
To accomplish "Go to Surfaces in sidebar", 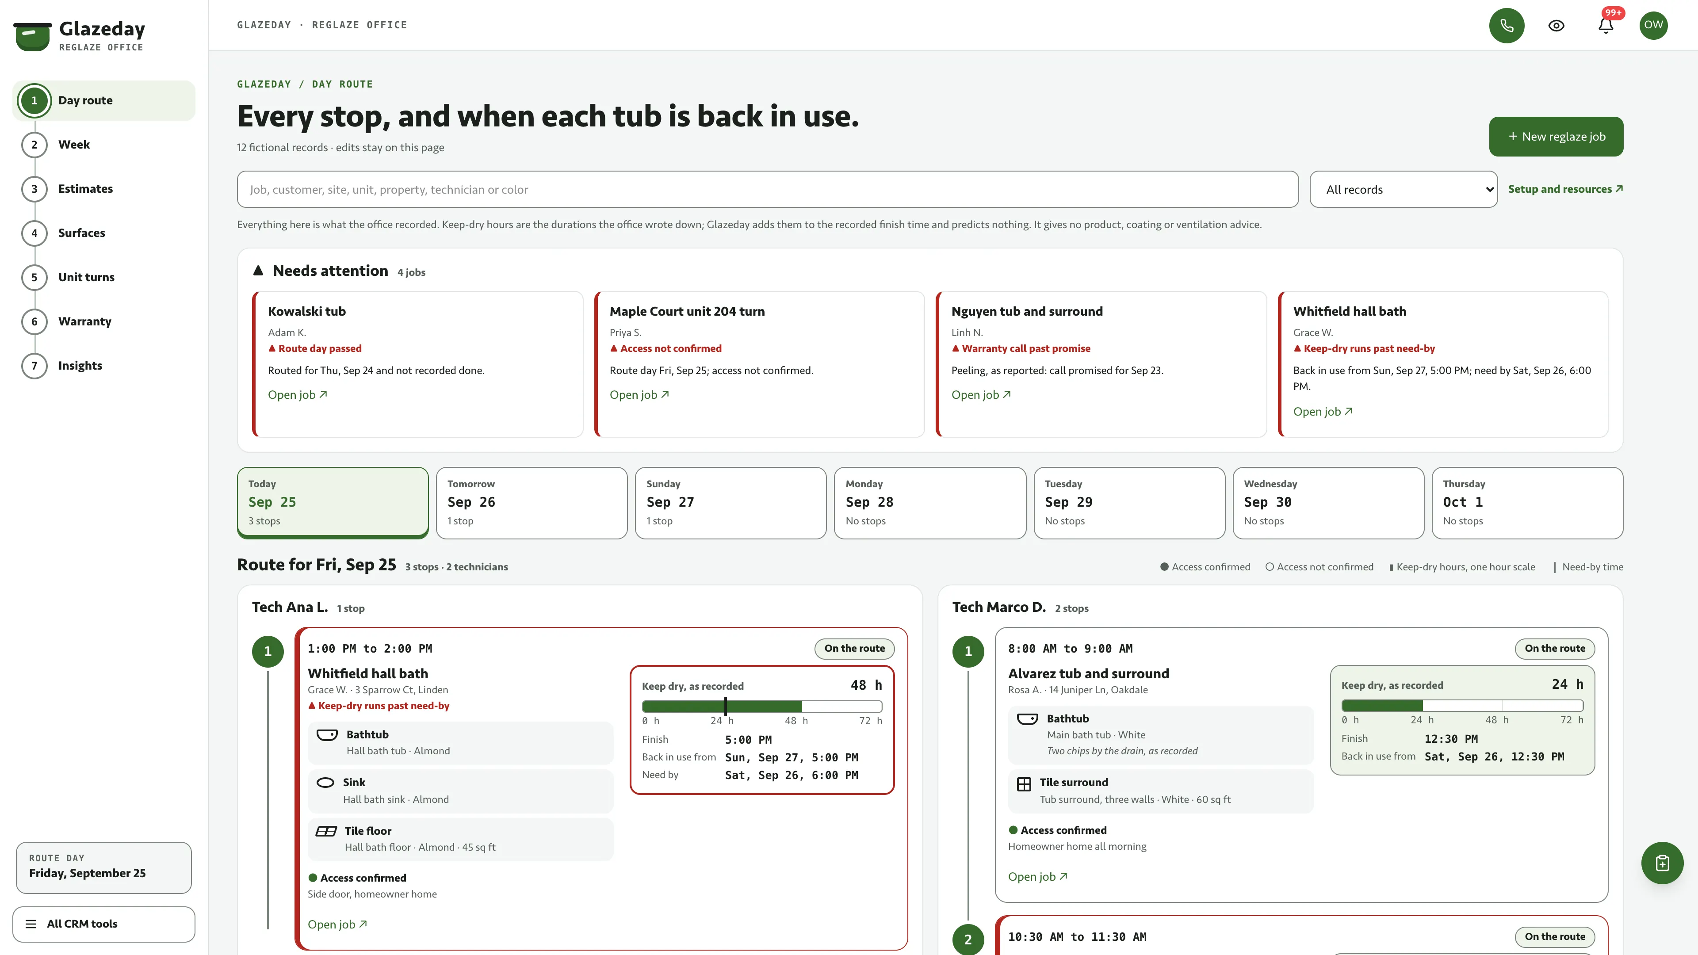I will point(81,233).
